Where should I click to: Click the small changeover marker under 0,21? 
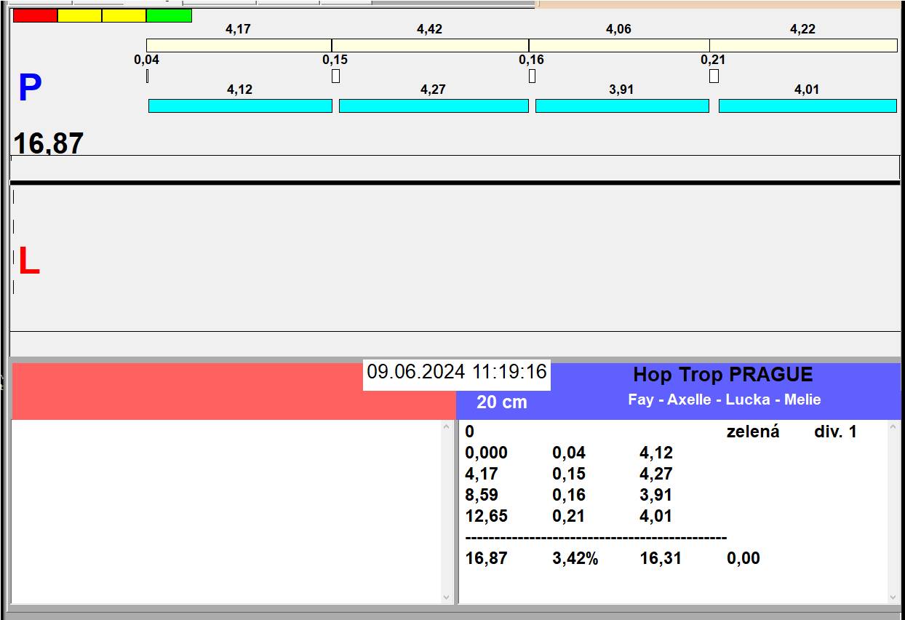click(x=714, y=76)
